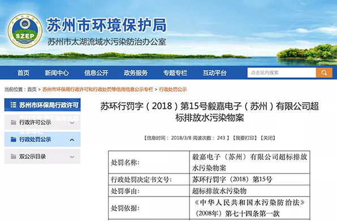The image size is (337, 222).
Task: Click the SZEP round logo emblem
Action: coord(25,31)
